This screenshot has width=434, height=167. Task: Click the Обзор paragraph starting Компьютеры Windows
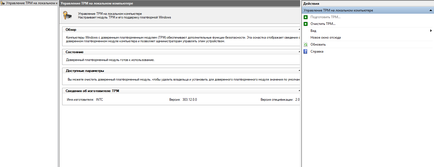(183, 39)
